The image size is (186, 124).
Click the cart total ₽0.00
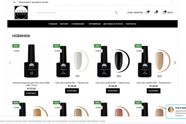[x=170, y=12]
